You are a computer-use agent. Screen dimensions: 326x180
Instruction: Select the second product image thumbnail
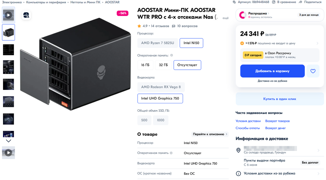click(8, 32)
